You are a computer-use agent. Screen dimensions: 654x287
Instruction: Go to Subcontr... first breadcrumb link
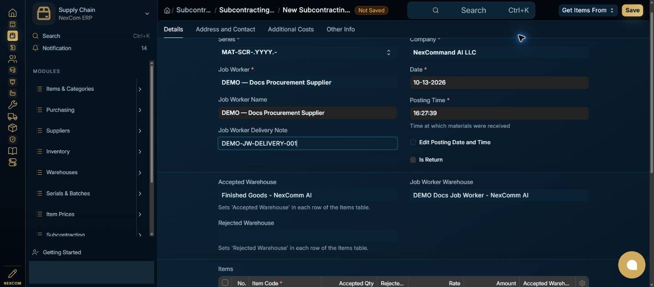coord(193,10)
